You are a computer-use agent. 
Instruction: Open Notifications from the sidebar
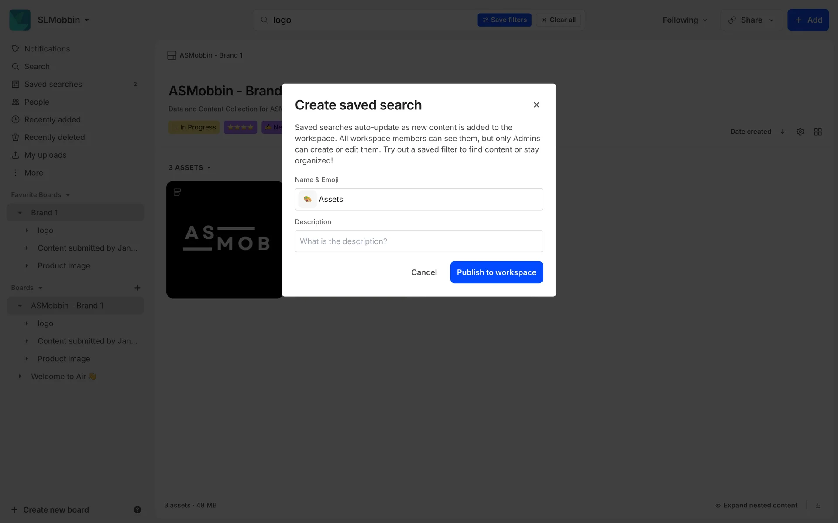[x=47, y=49]
